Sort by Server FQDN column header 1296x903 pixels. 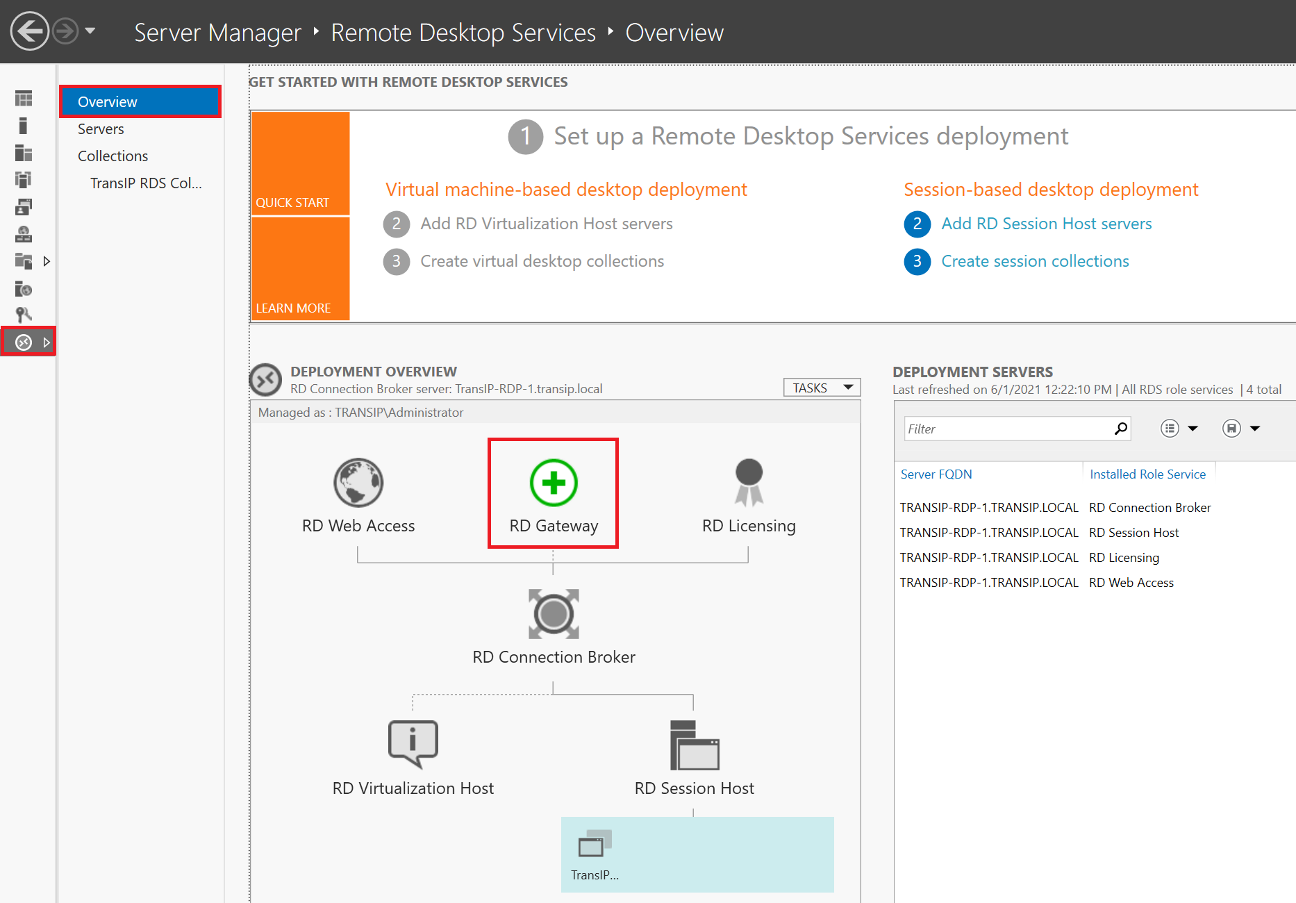(x=936, y=474)
